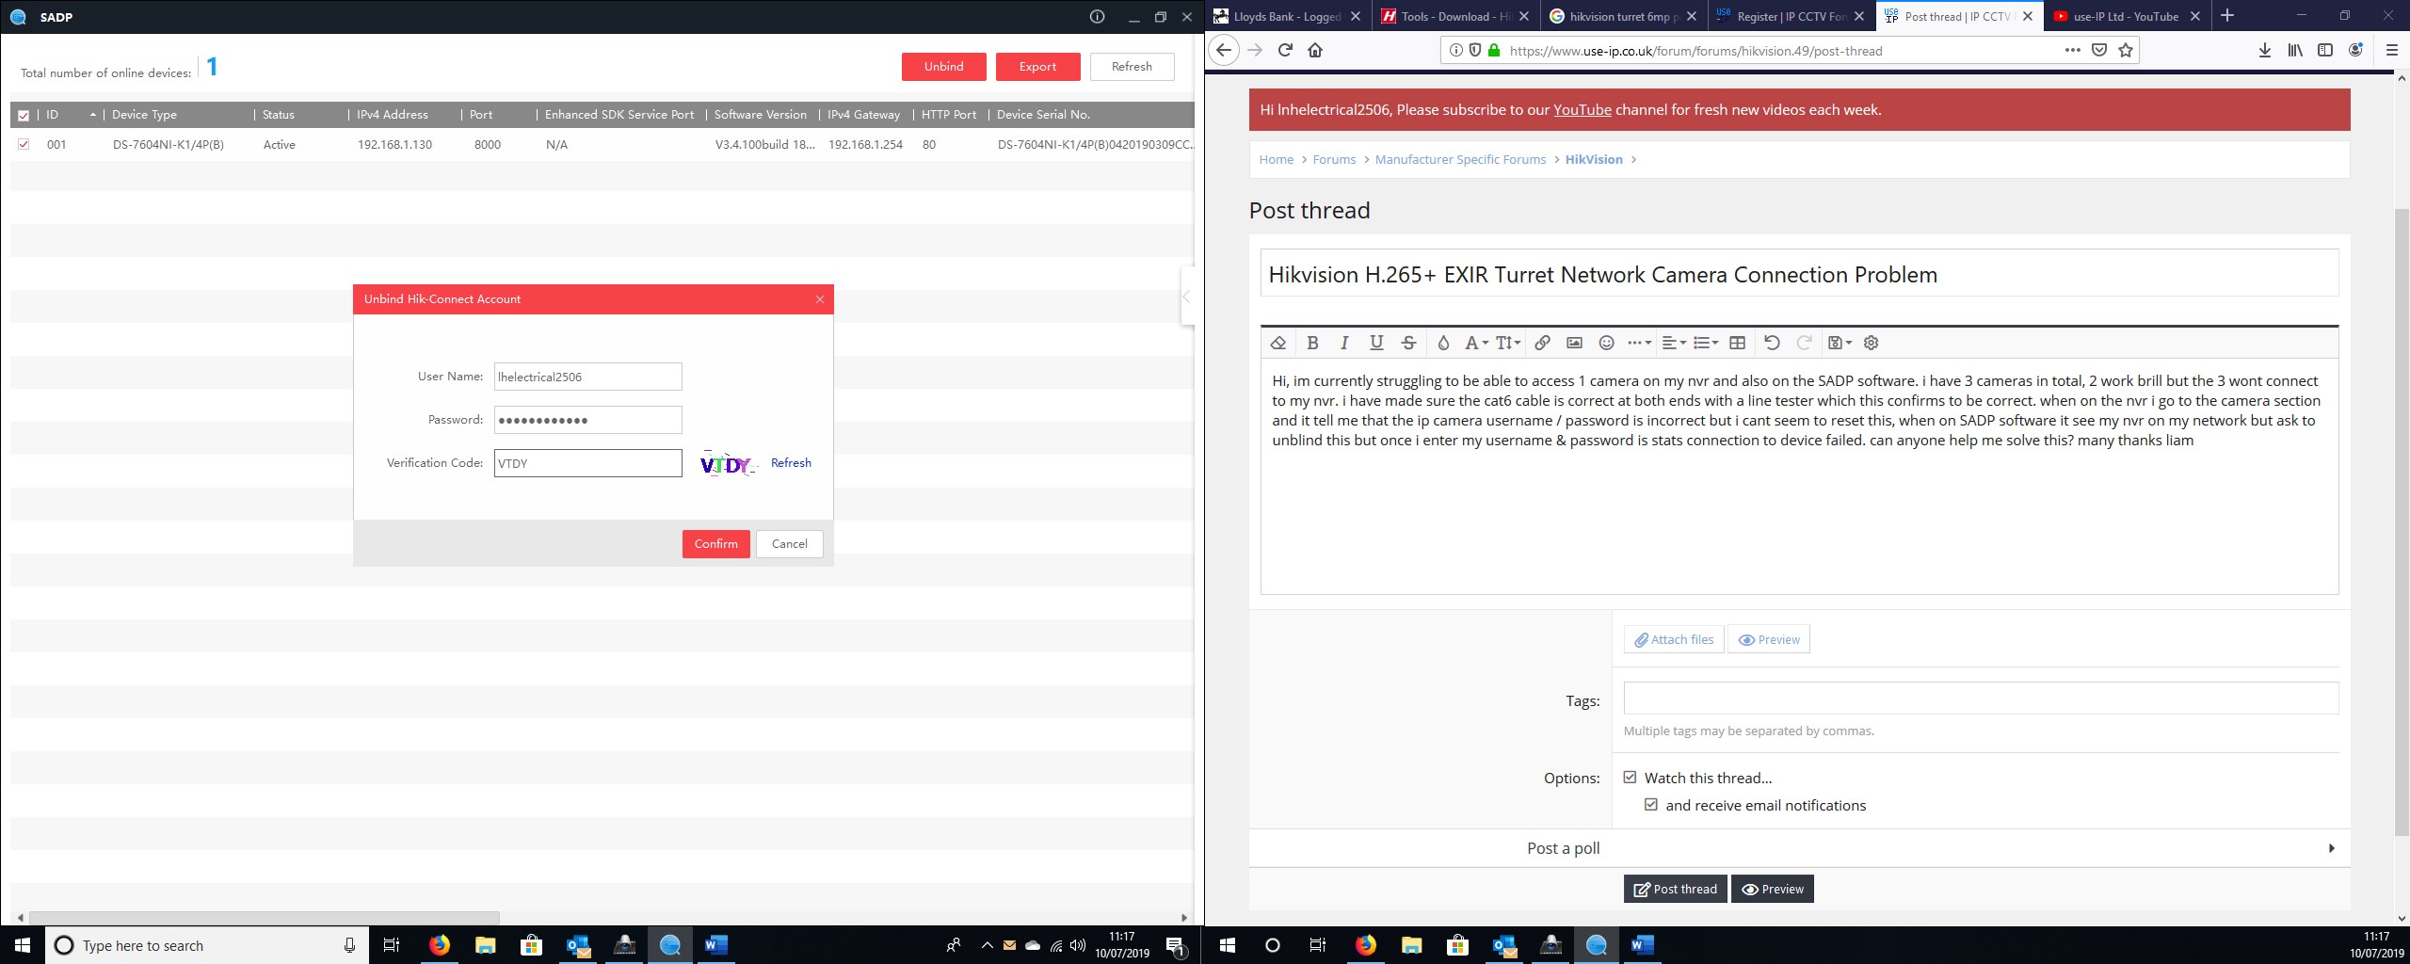Screen dimensions: 2410x964
Task: Insert a table in the post editor
Action: coord(1738,343)
